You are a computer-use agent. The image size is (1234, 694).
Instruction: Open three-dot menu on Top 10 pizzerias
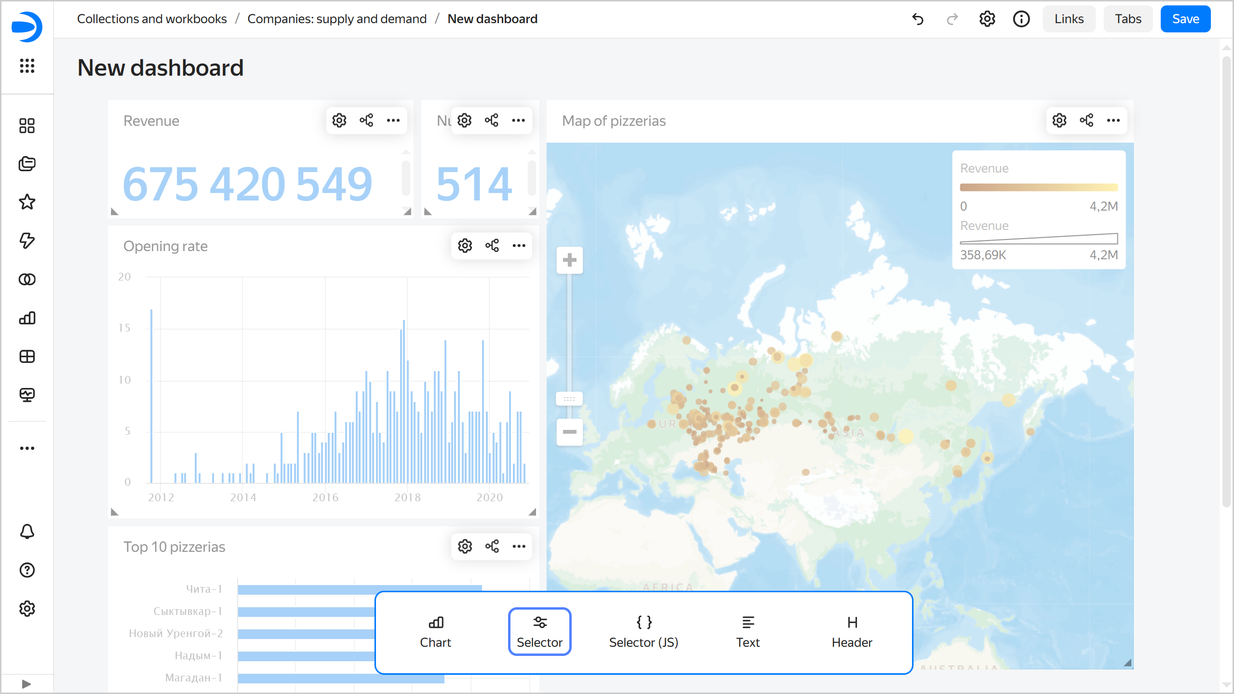519,547
